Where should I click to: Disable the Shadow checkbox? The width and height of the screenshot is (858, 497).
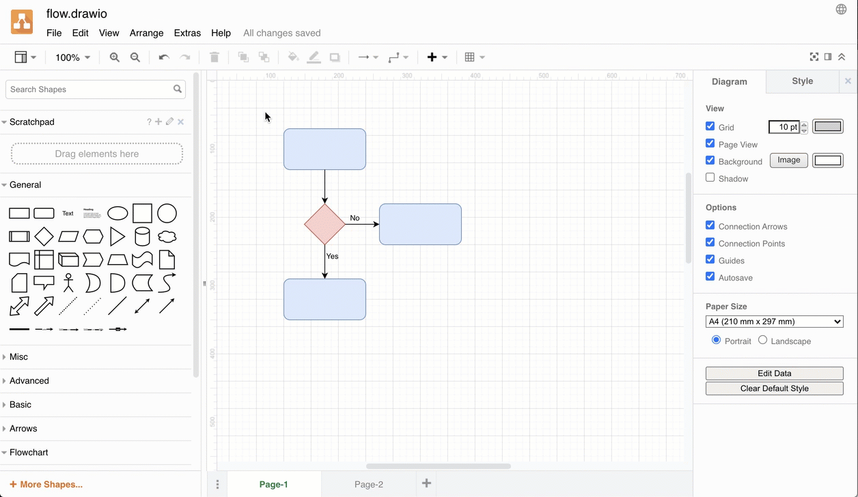pyautogui.click(x=710, y=178)
